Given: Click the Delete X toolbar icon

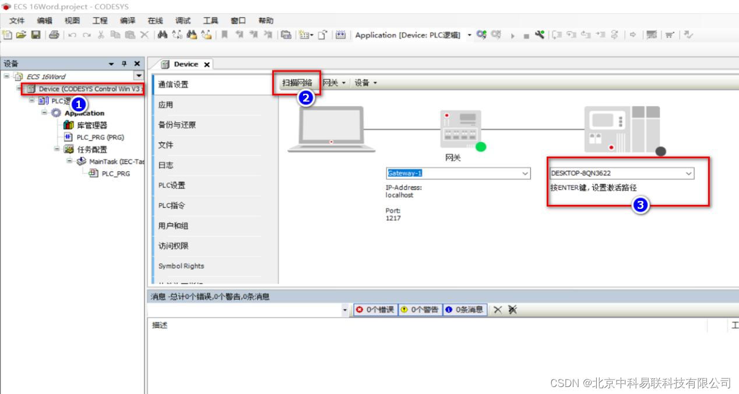Looking at the screenshot, I should click(144, 35).
